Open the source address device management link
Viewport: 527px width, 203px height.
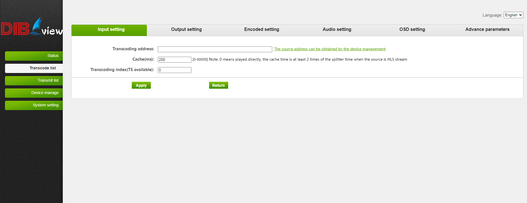coord(330,49)
